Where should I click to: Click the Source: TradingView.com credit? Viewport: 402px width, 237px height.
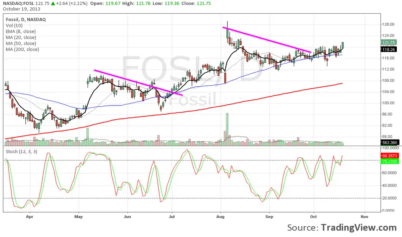coord(342,228)
